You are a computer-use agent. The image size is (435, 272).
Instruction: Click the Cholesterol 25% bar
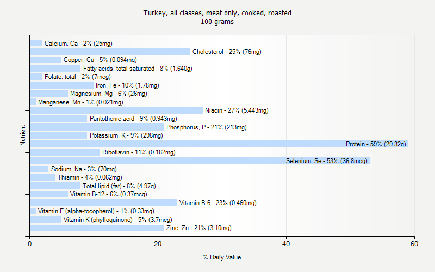point(109,52)
